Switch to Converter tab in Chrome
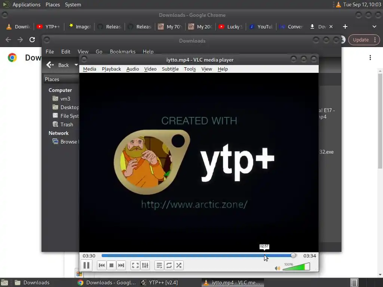Image resolution: width=383 pixels, height=287 pixels. 291,27
